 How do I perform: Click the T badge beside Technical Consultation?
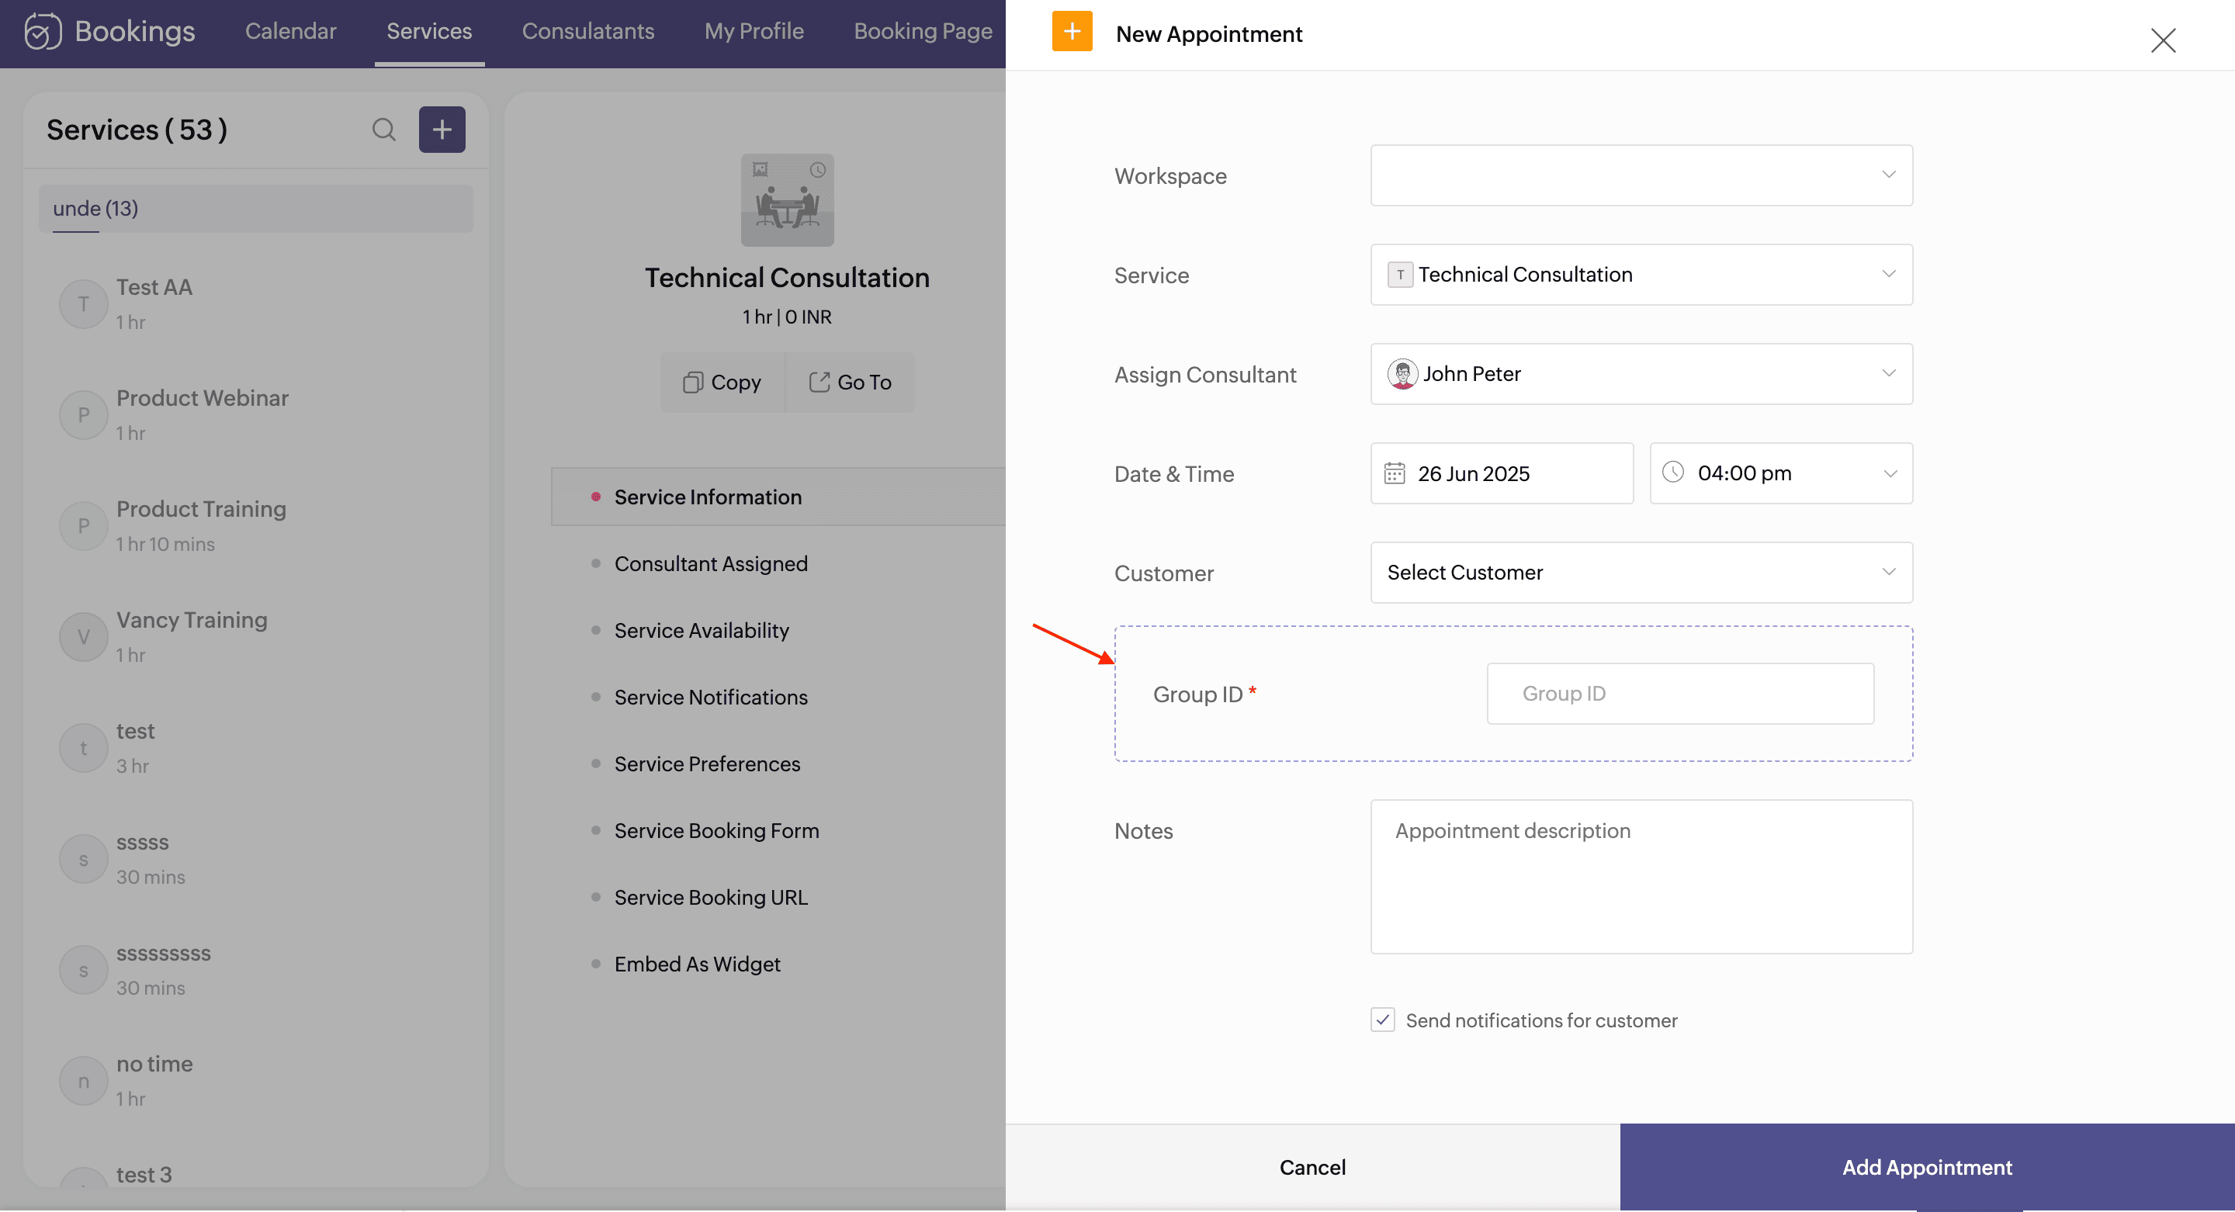pos(1399,275)
